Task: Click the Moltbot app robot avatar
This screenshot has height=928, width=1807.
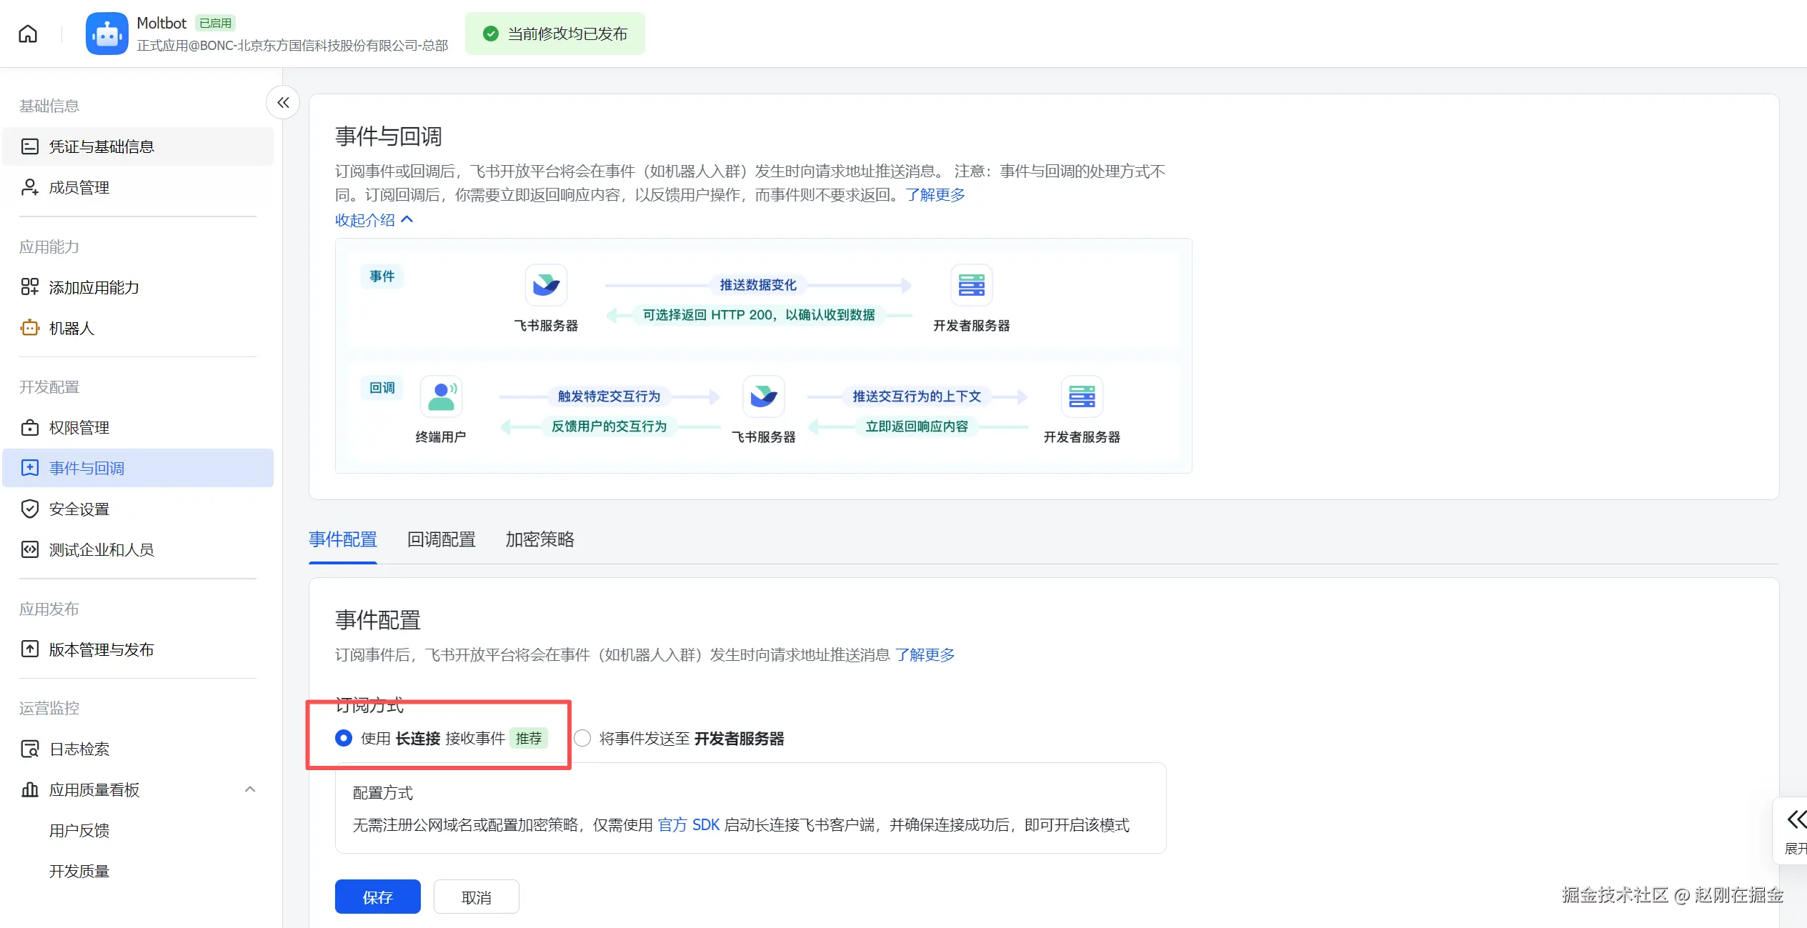Action: point(106,34)
